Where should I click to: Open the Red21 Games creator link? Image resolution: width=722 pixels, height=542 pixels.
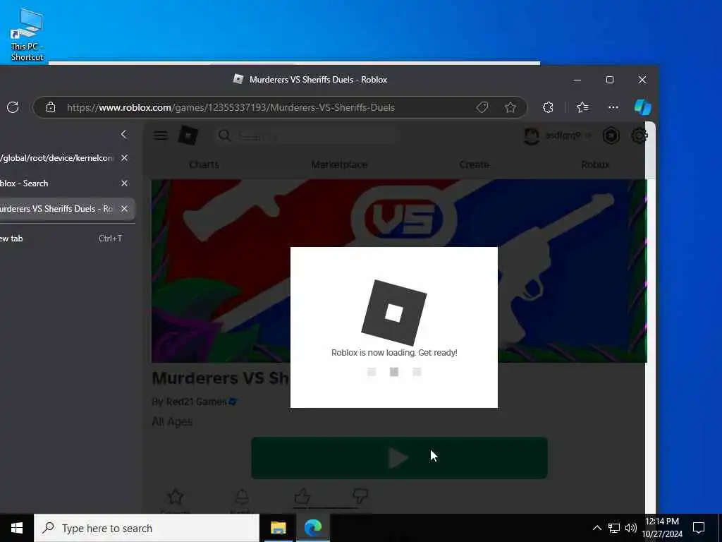tap(196, 402)
